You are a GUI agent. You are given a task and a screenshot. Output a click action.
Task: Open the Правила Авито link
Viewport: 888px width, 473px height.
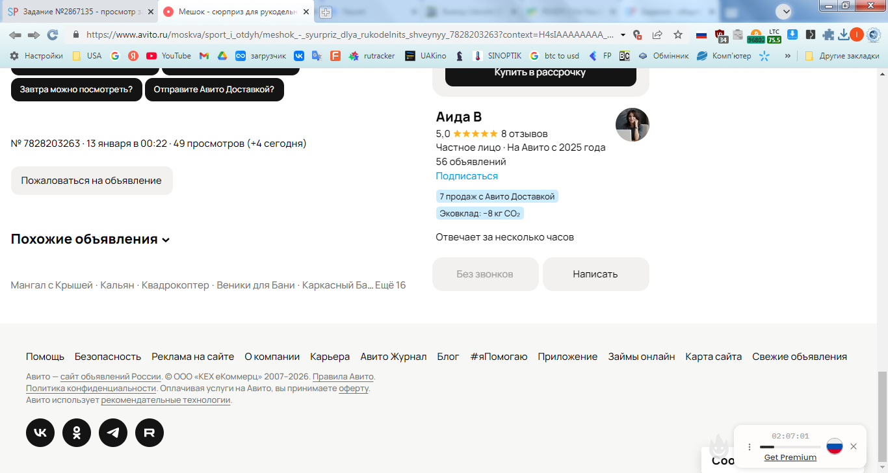point(343,377)
